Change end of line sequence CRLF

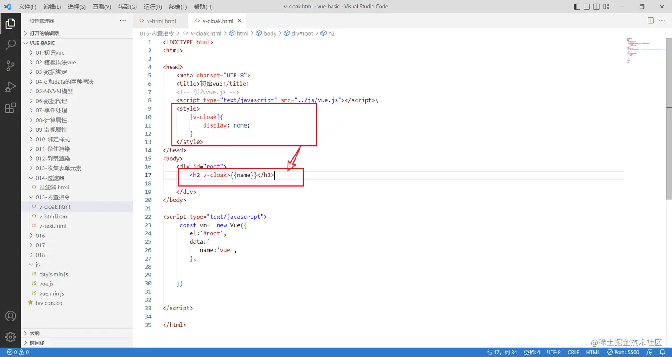tap(573, 352)
